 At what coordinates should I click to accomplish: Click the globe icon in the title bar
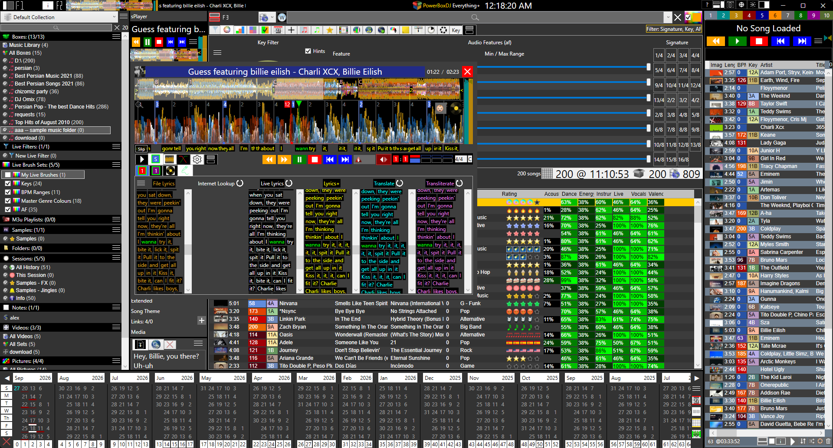point(741,5)
